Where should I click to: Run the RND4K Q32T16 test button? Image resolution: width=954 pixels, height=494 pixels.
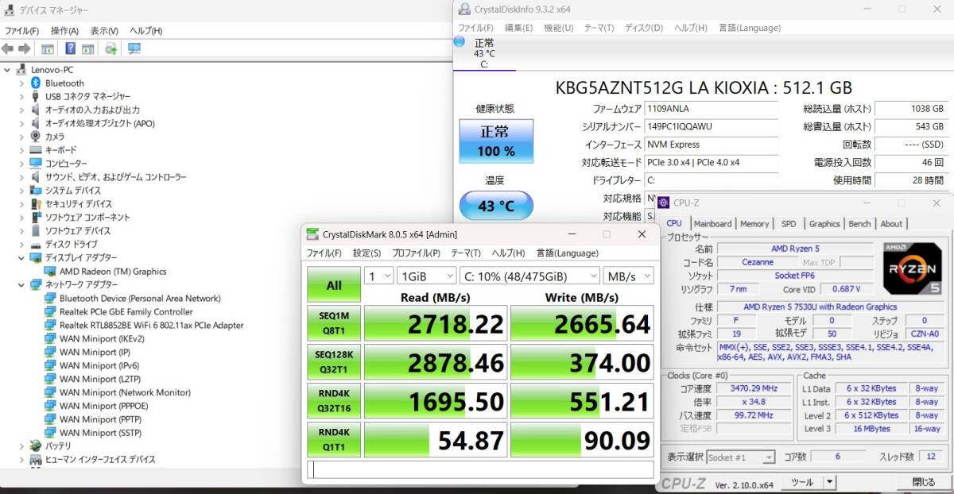tap(334, 401)
